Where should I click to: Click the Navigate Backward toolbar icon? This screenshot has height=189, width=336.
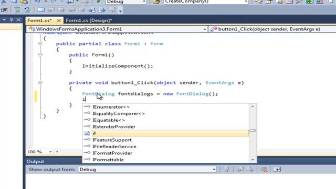tap(70, 2)
